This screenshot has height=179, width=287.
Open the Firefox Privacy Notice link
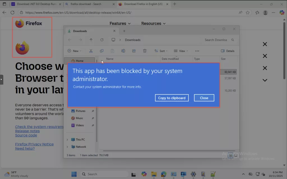coord(34,144)
